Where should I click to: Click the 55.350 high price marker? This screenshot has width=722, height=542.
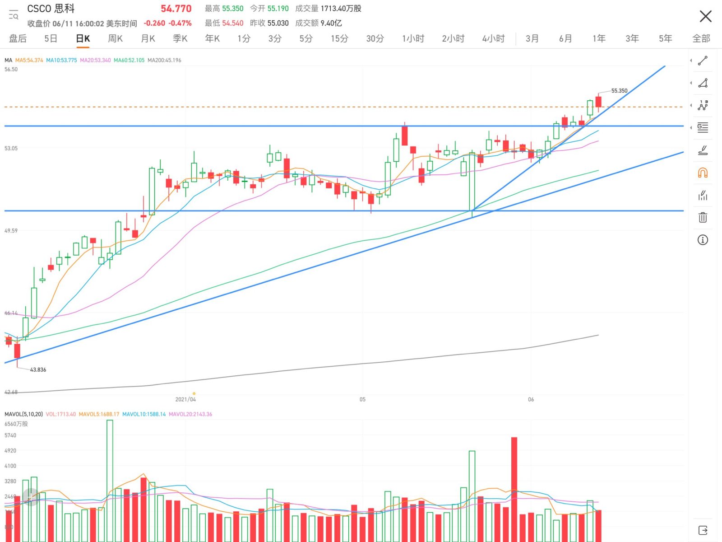619,91
